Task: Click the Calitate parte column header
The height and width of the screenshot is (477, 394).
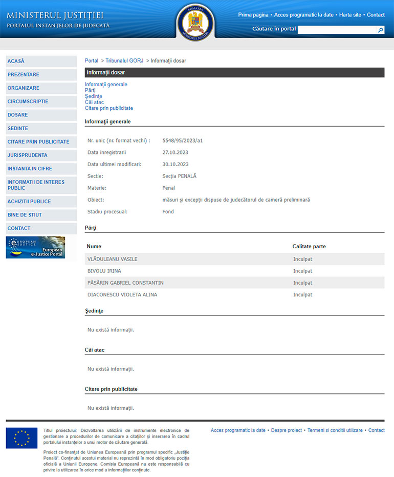Action: pos(309,246)
